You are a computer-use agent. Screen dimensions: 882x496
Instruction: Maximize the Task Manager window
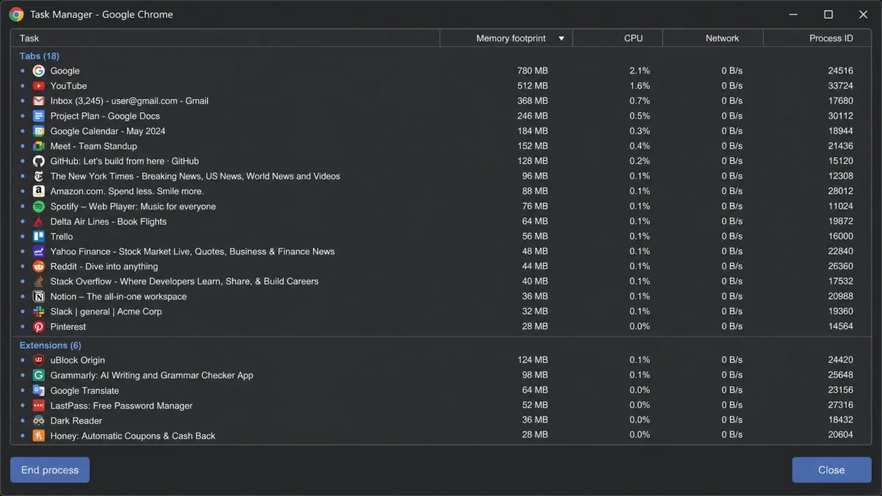[828, 15]
